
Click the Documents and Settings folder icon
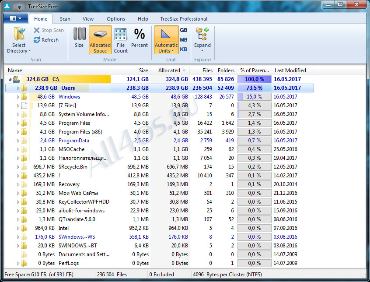click(24, 254)
